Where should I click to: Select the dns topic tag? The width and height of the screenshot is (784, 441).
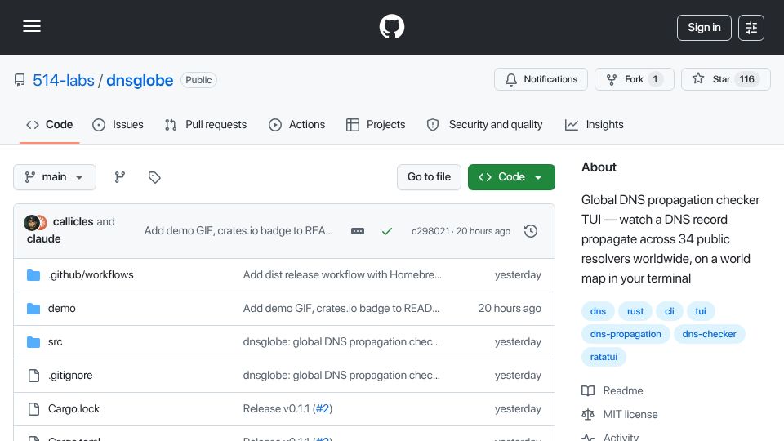[x=598, y=311]
